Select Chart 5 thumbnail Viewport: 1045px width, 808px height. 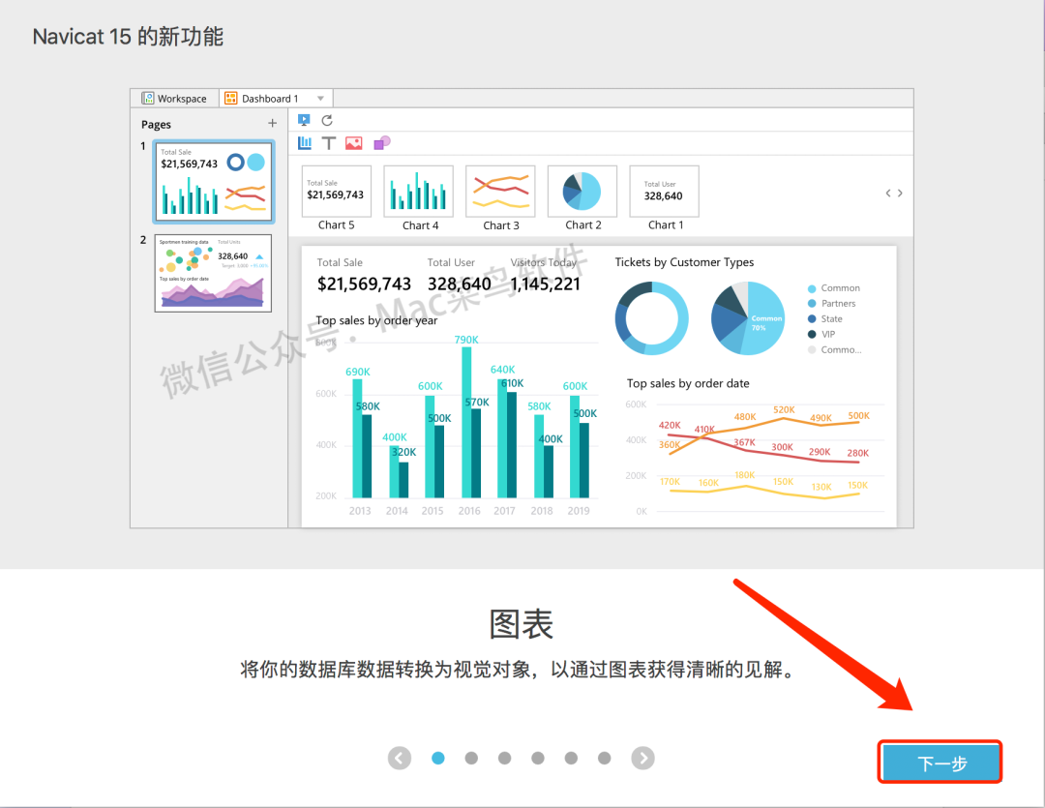click(336, 192)
